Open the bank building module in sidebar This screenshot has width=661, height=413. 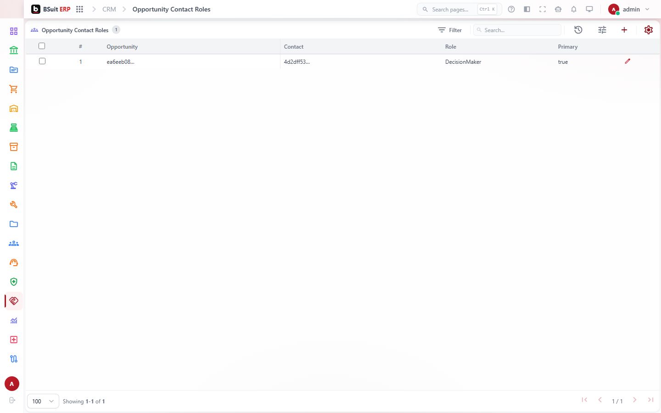tap(14, 50)
